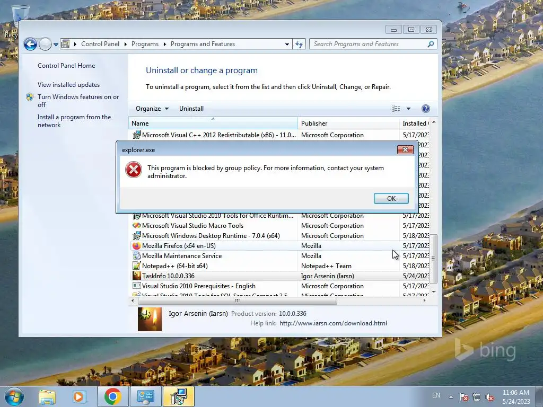This screenshot has width=543, height=407.
Task: Open the iarsn.com download help link
Action: click(x=333, y=323)
